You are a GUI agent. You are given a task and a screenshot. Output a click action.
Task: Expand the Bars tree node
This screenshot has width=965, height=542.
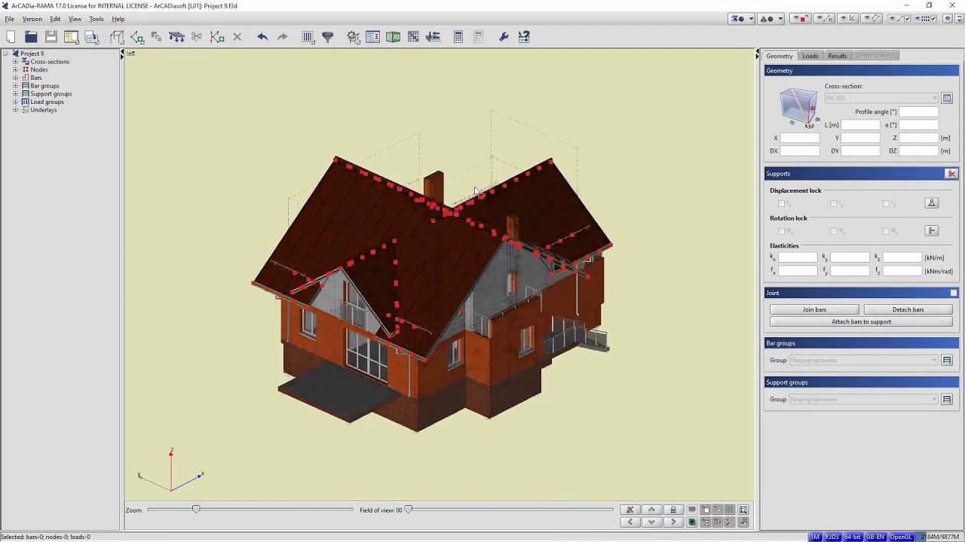coord(15,78)
